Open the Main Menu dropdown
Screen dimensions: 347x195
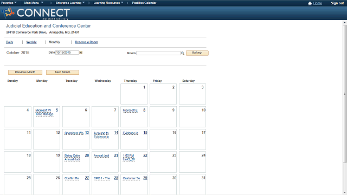(x=34, y=3)
